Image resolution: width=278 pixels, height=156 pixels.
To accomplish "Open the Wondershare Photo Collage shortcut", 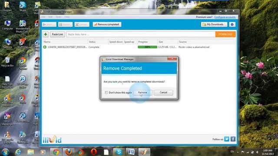I will (x=23, y=26).
